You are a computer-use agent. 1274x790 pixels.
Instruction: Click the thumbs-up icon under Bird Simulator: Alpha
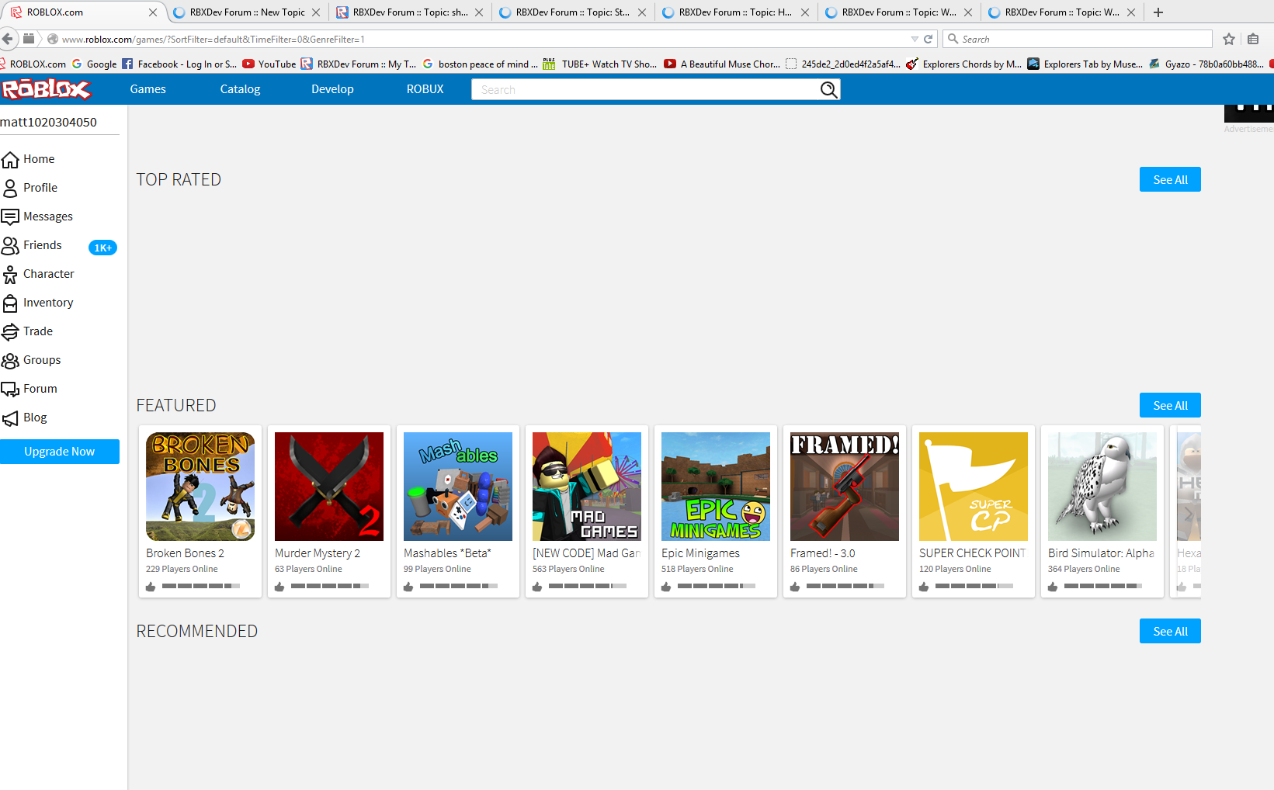[1053, 587]
